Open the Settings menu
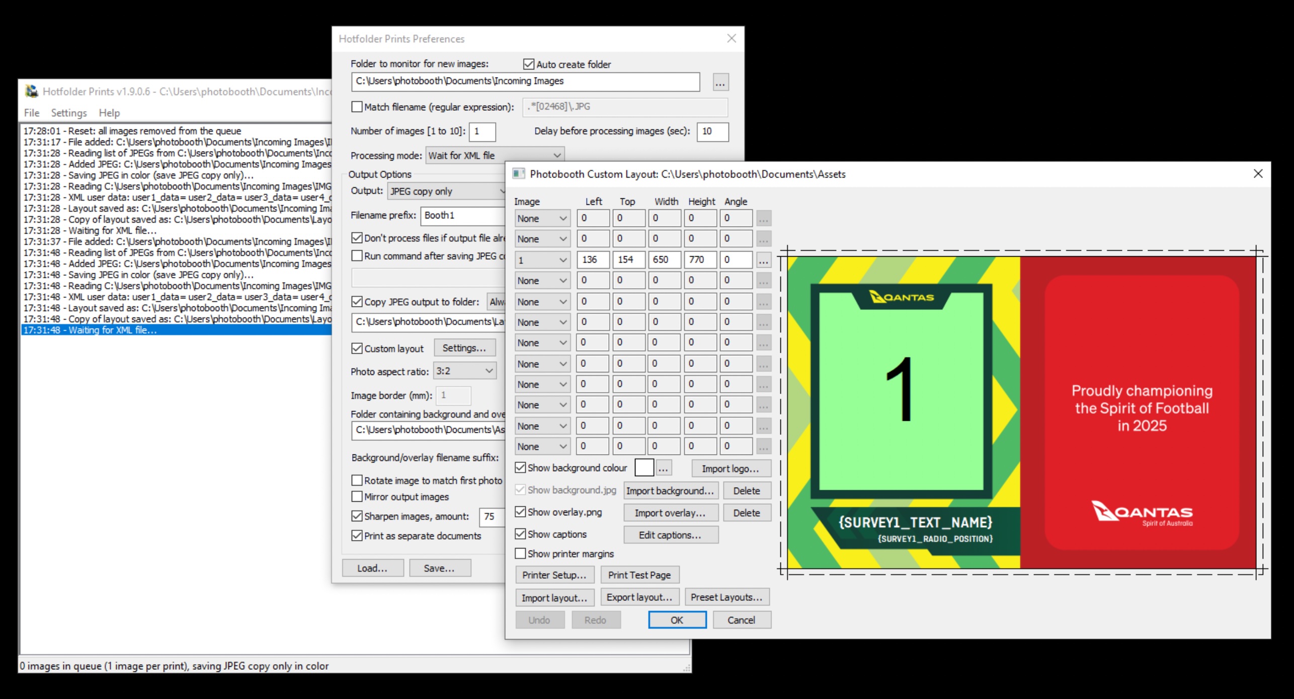Image resolution: width=1294 pixels, height=699 pixels. (69, 113)
